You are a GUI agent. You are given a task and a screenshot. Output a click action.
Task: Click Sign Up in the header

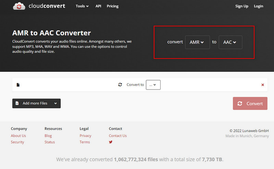click(x=242, y=6)
